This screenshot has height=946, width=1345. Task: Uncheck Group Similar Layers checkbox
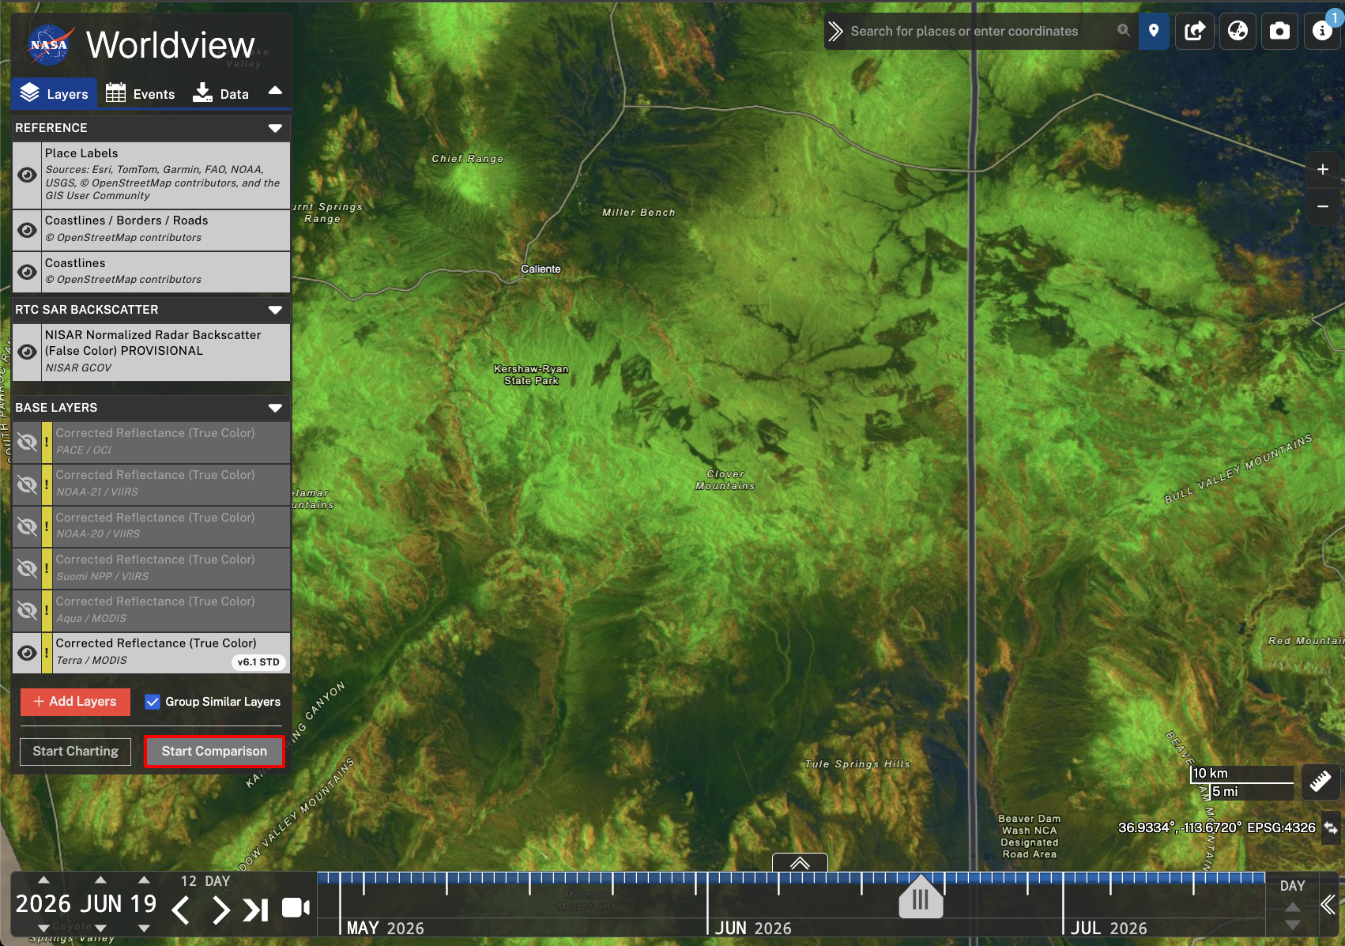[x=153, y=702]
